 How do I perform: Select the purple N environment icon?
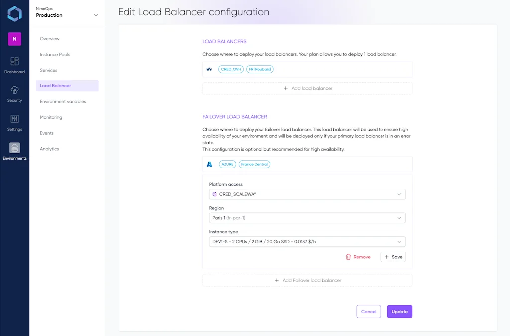click(x=14, y=38)
